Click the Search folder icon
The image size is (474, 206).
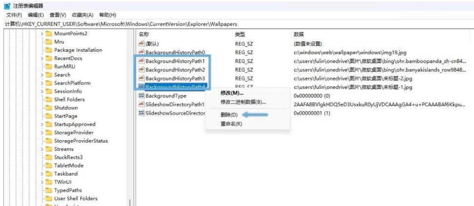coord(49,75)
